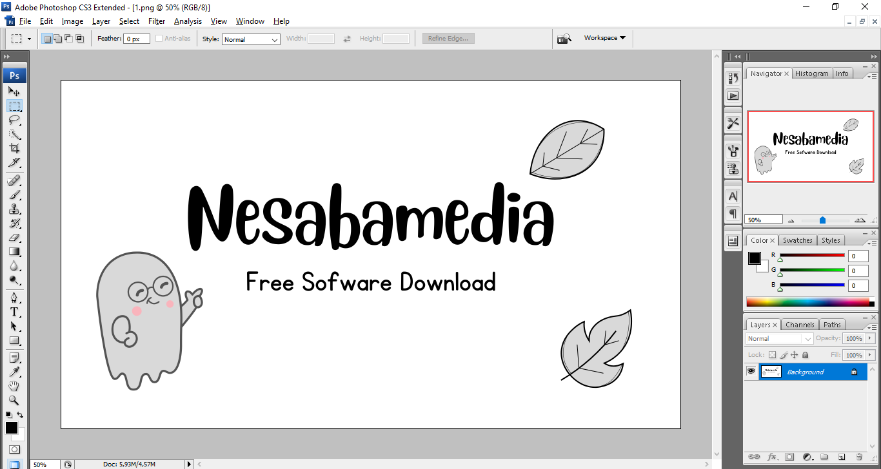Select the Hand tool
Screen dimensions: 881x469
(14, 386)
